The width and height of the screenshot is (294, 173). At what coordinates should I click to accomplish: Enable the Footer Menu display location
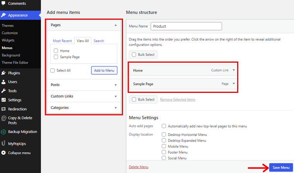[x=164, y=152]
